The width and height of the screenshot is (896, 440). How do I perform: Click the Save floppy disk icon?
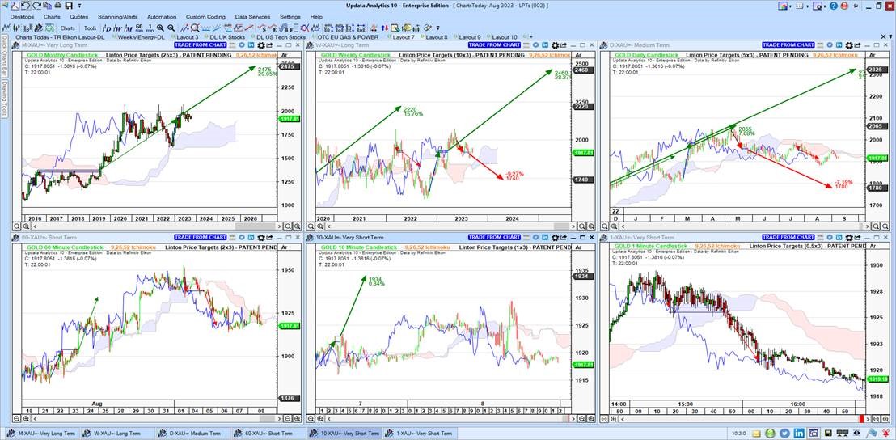point(69,6)
